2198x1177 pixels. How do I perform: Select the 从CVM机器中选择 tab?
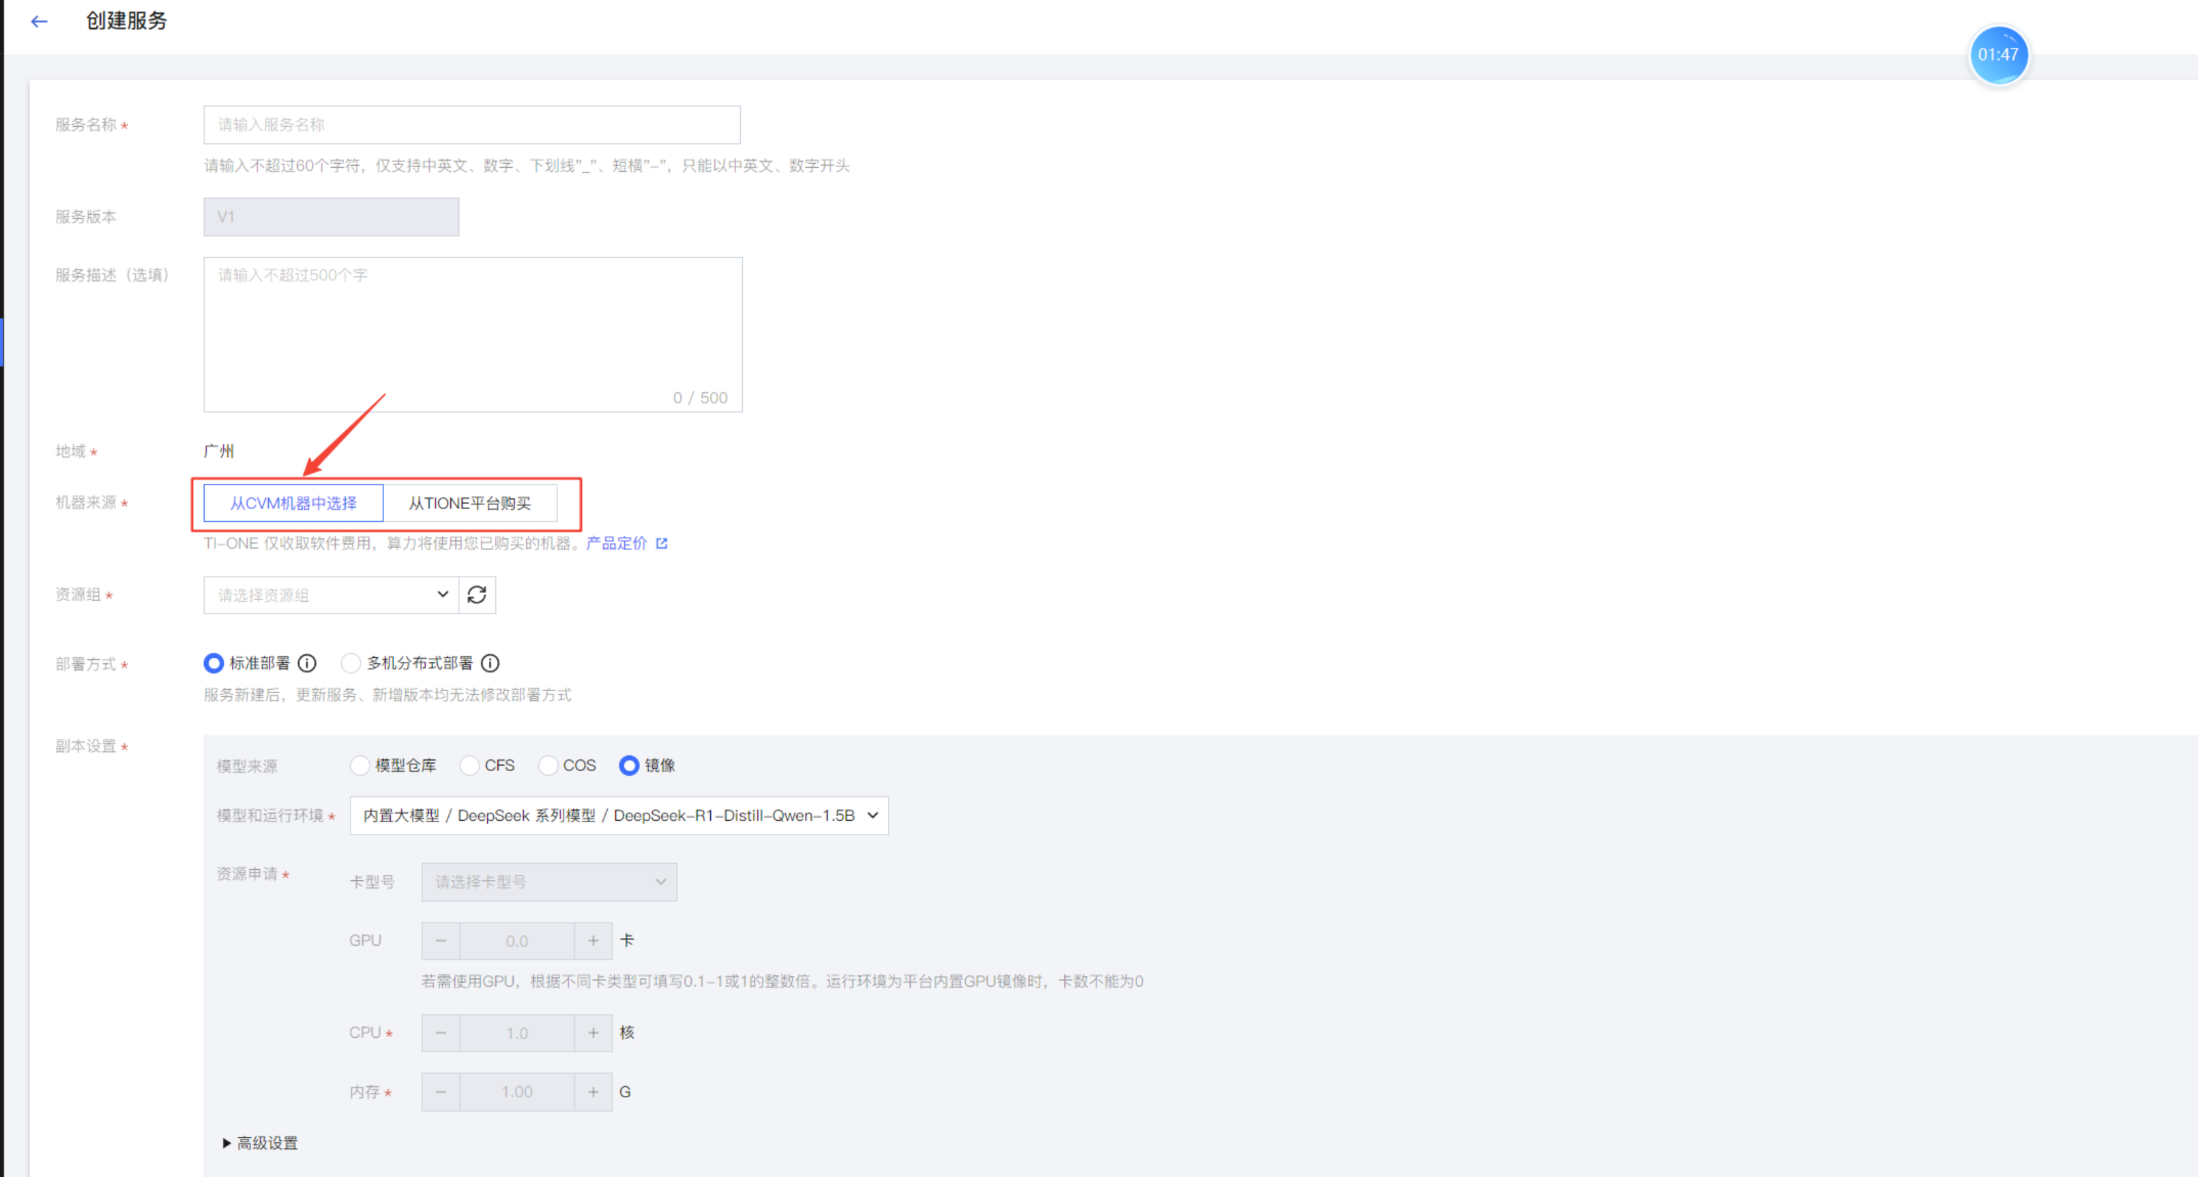pos(293,504)
